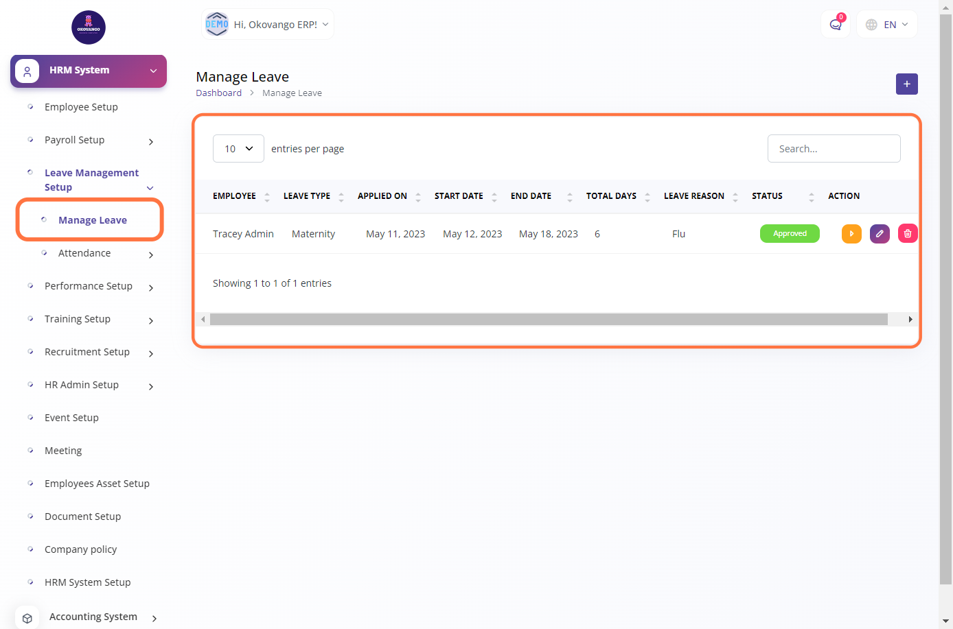Click the orange leave action play icon
This screenshot has width=953, height=629.
point(851,234)
